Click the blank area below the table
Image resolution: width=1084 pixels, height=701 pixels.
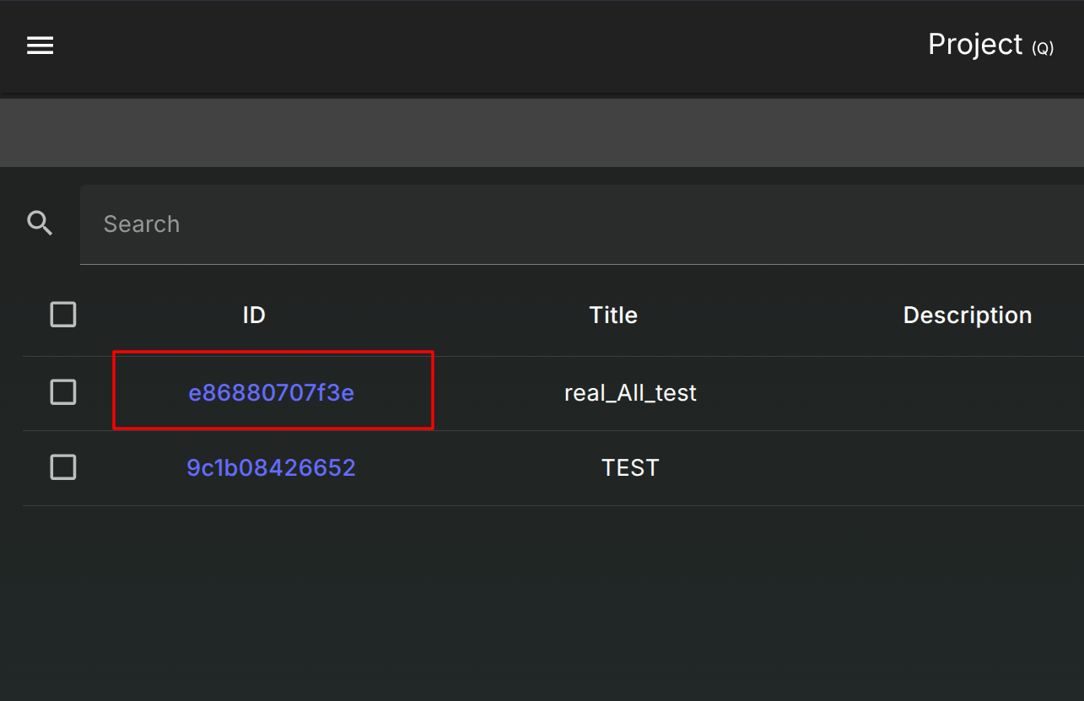point(540,603)
